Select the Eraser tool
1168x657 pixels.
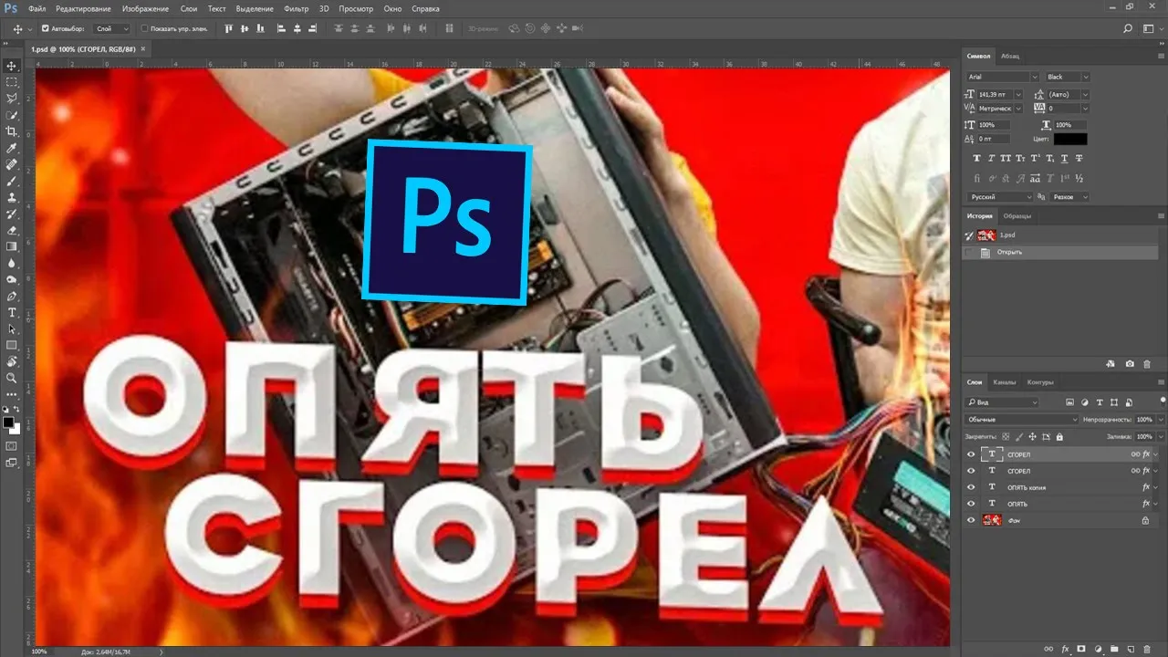click(x=12, y=230)
